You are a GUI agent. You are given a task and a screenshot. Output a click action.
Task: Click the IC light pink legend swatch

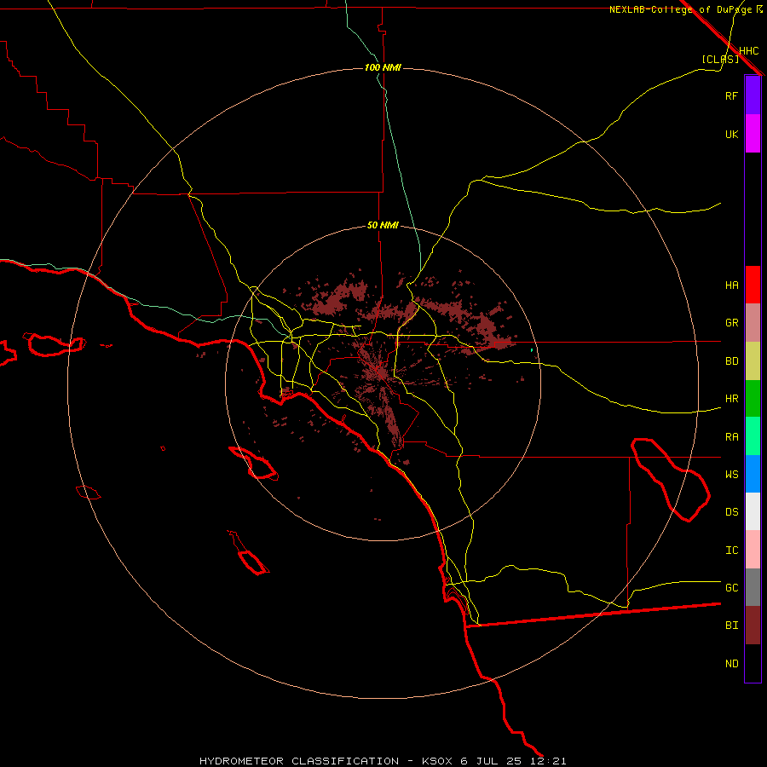point(753,550)
